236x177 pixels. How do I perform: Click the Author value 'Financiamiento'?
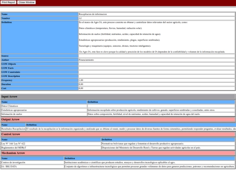[x=87, y=60]
